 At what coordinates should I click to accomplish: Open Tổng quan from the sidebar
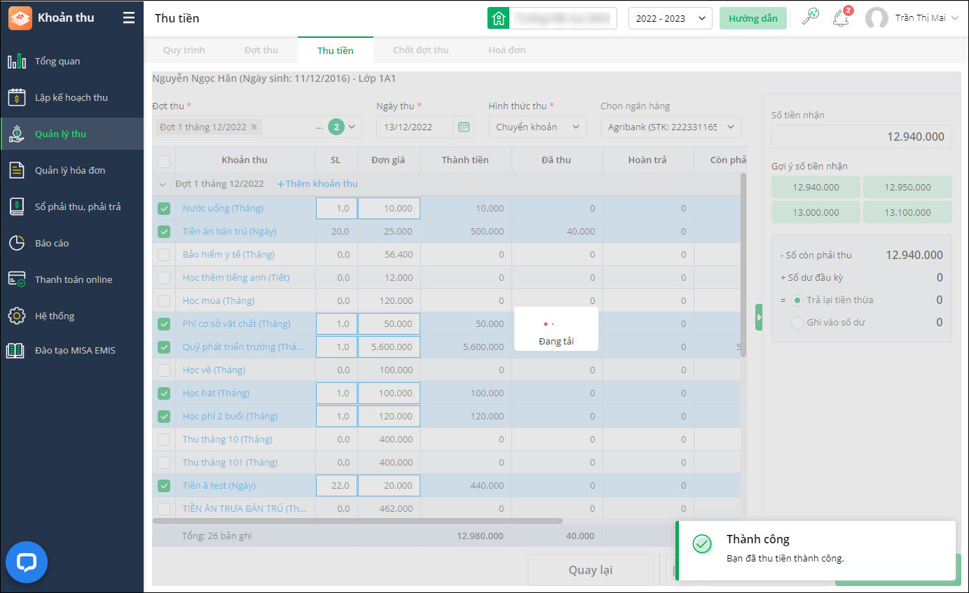tap(57, 62)
